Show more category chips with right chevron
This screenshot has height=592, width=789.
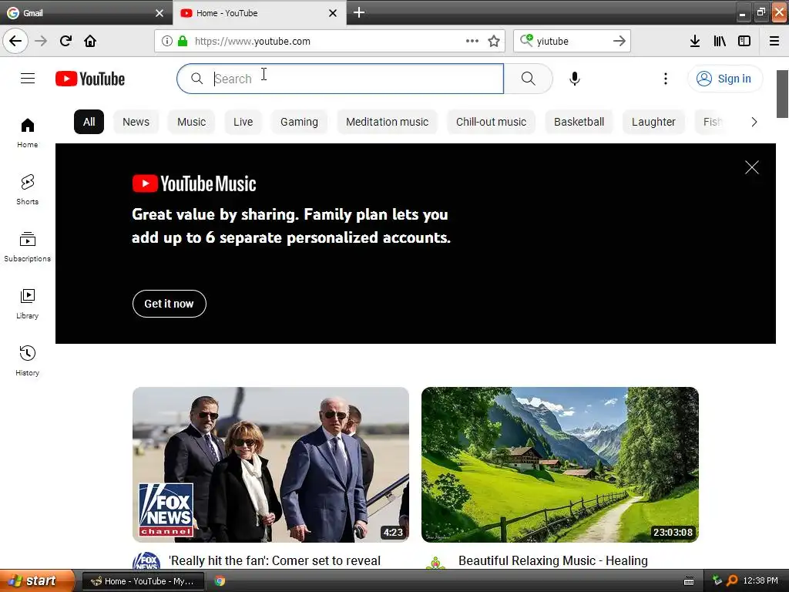coord(754,122)
